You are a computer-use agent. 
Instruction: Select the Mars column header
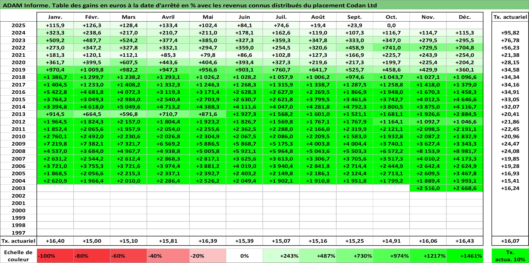[129, 17]
